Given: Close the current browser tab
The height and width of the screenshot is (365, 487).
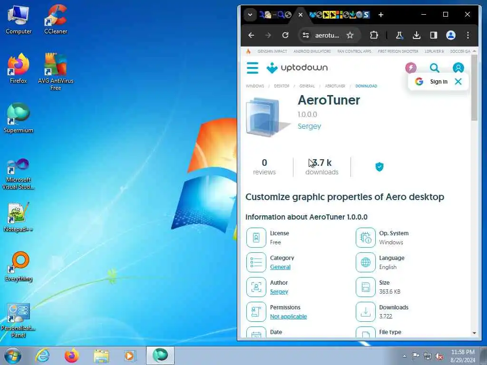Looking at the screenshot, I should click(x=301, y=15).
